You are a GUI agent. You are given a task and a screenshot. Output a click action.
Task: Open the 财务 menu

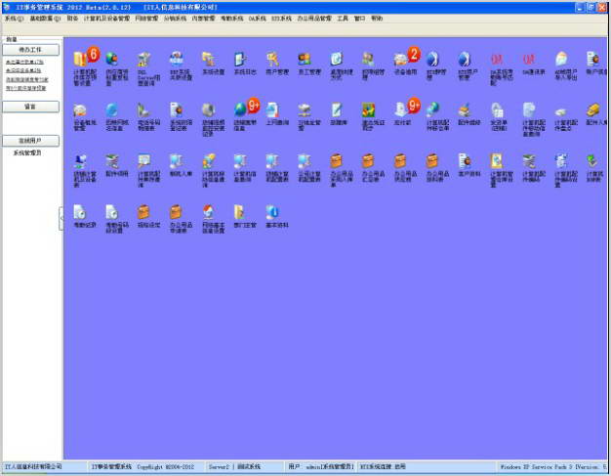click(x=72, y=19)
